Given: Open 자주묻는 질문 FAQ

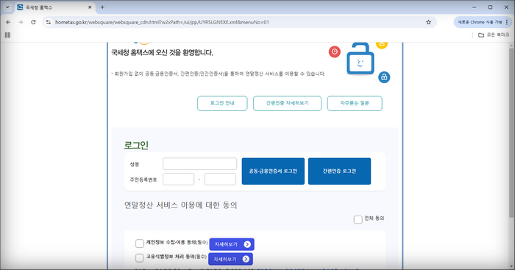Looking at the screenshot, I should [355, 103].
